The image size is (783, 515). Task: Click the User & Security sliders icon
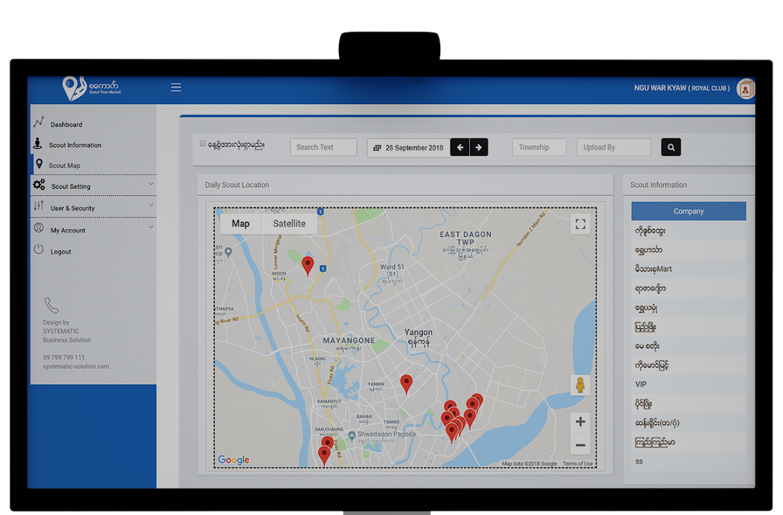coord(39,206)
